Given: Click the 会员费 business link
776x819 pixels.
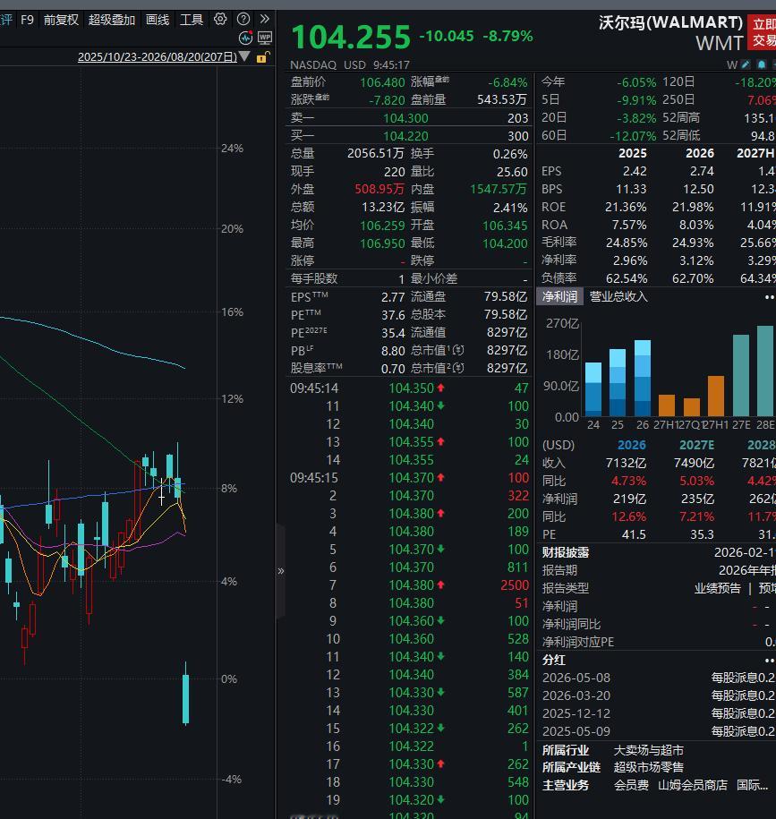Looking at the screenshot, I should pos(631,785).
